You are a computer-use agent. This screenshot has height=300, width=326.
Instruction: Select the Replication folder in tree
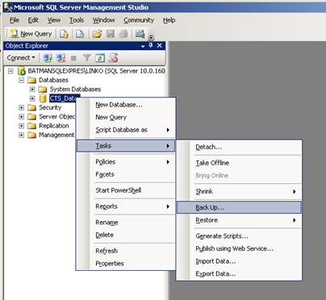[x=54, y=126]
